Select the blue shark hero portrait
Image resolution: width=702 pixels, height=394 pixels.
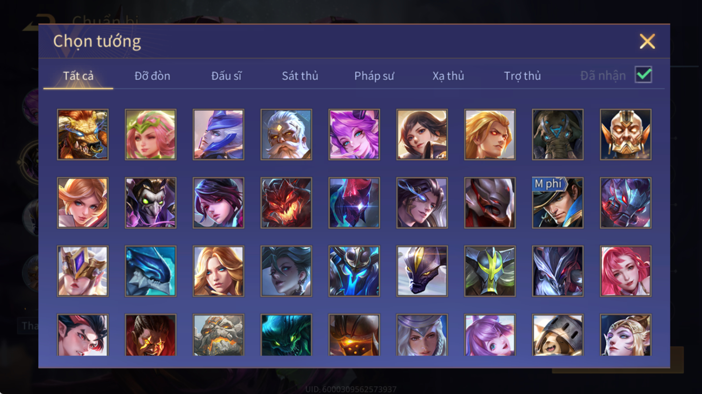(150, 271)
